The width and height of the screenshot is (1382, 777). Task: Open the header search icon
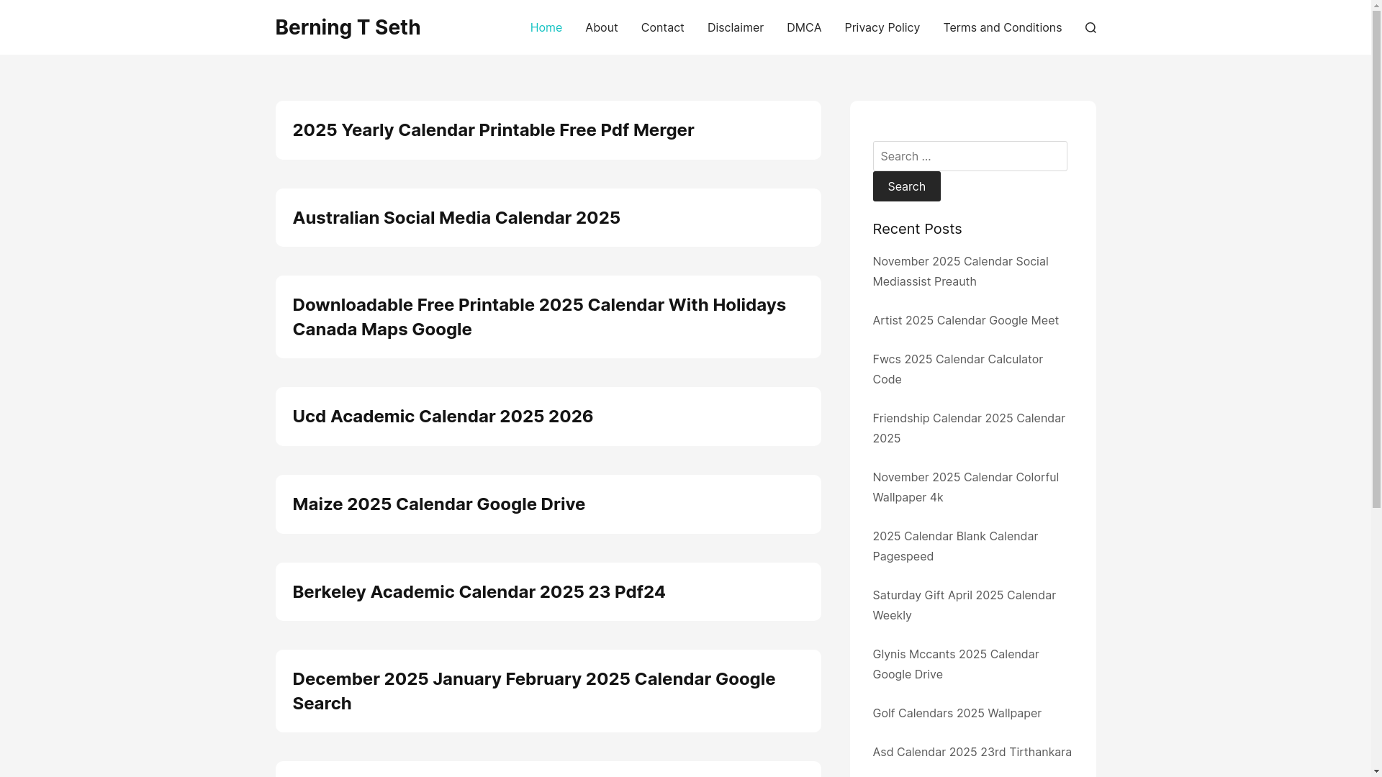(x=1090, y=27)
